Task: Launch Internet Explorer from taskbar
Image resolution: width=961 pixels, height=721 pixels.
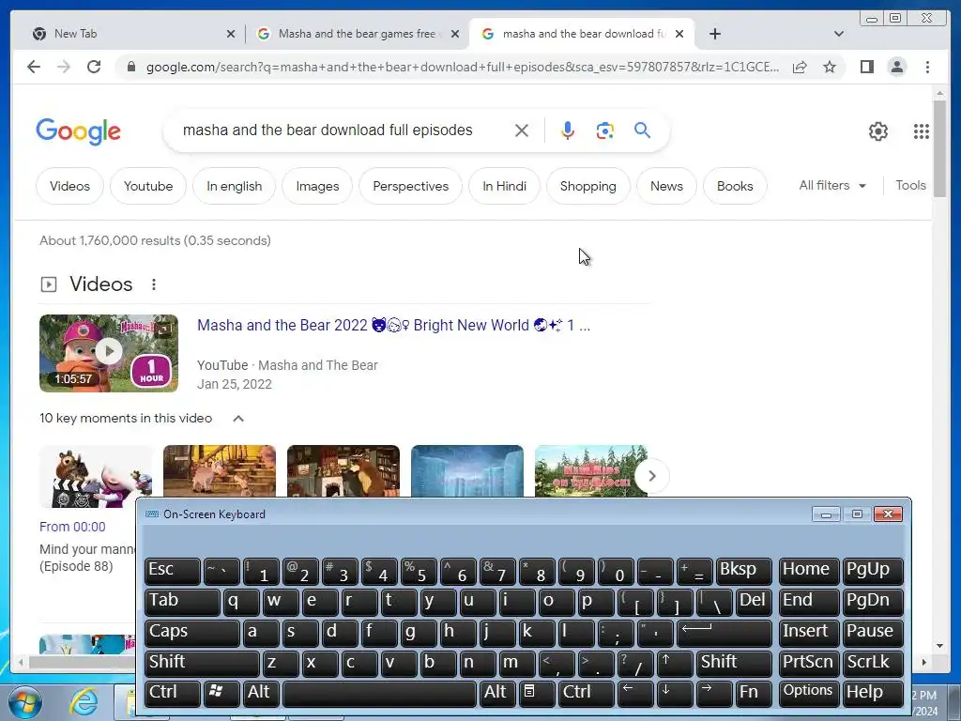Action: pyautogui.click(x=84, y=702)
